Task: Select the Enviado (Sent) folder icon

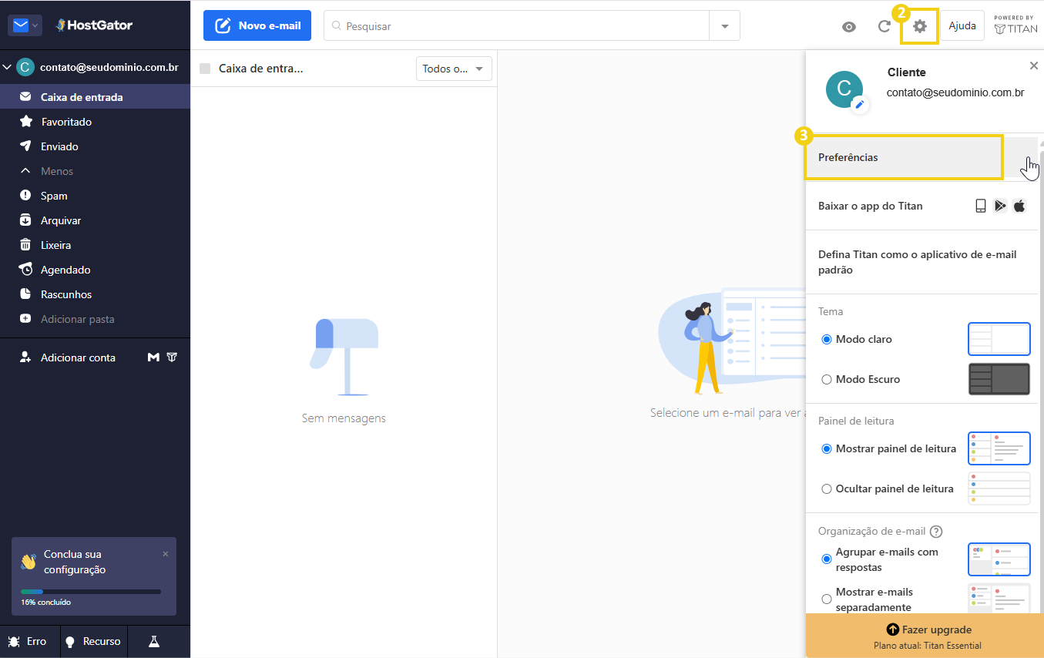Action: pos(25,146)
